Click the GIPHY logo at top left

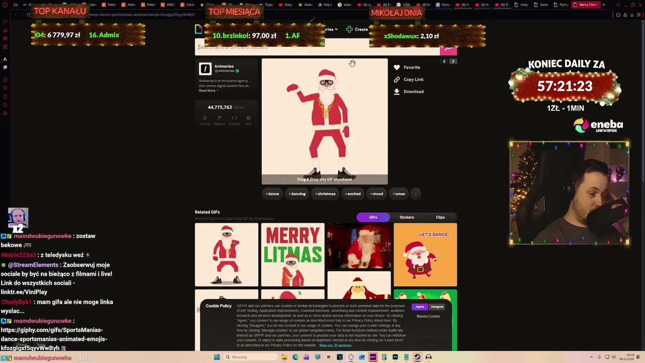pos(199,29)
